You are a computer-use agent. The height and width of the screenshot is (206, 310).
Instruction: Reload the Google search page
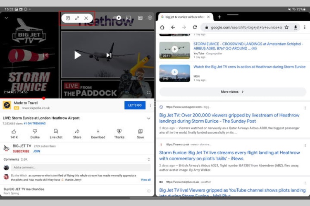pos(195,27)
